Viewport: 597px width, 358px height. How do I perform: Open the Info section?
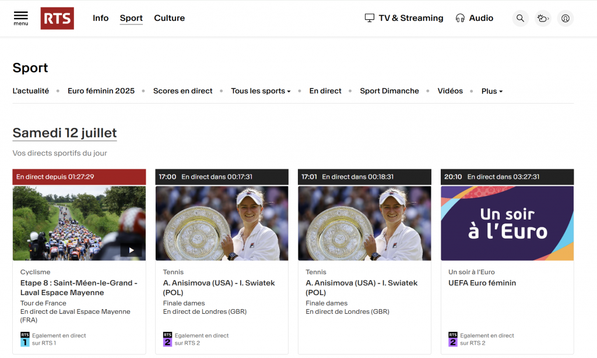click(100, 18)
